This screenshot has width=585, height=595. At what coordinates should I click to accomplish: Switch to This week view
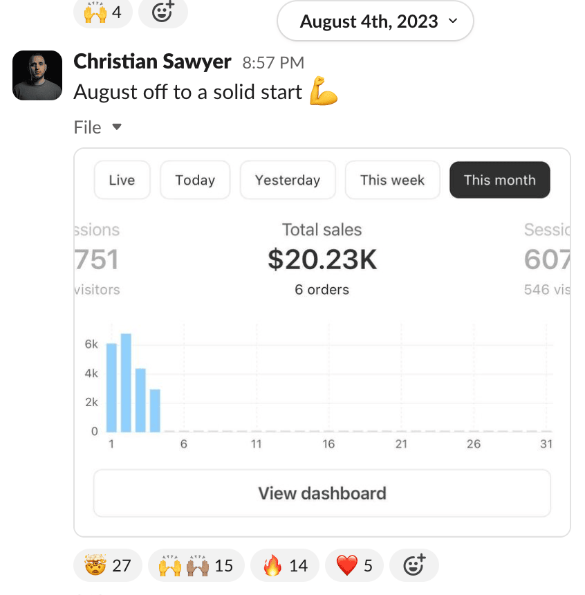(x=392, y=180)
